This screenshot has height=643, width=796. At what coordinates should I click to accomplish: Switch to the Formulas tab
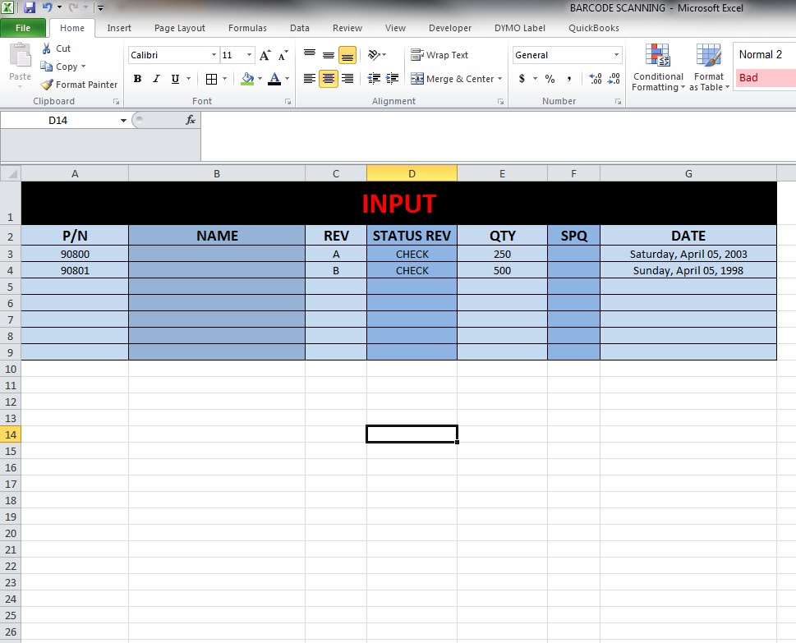[x=247, y=28]
